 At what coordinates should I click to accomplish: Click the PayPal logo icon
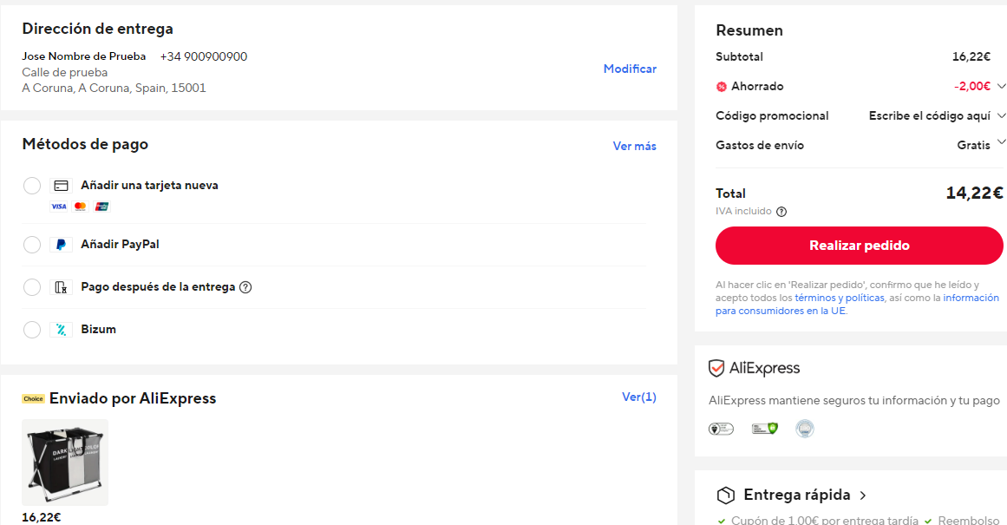coord(61,245)
